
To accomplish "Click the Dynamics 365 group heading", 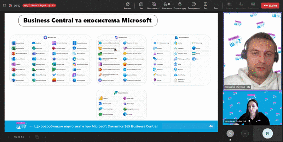I will point(121,38).
